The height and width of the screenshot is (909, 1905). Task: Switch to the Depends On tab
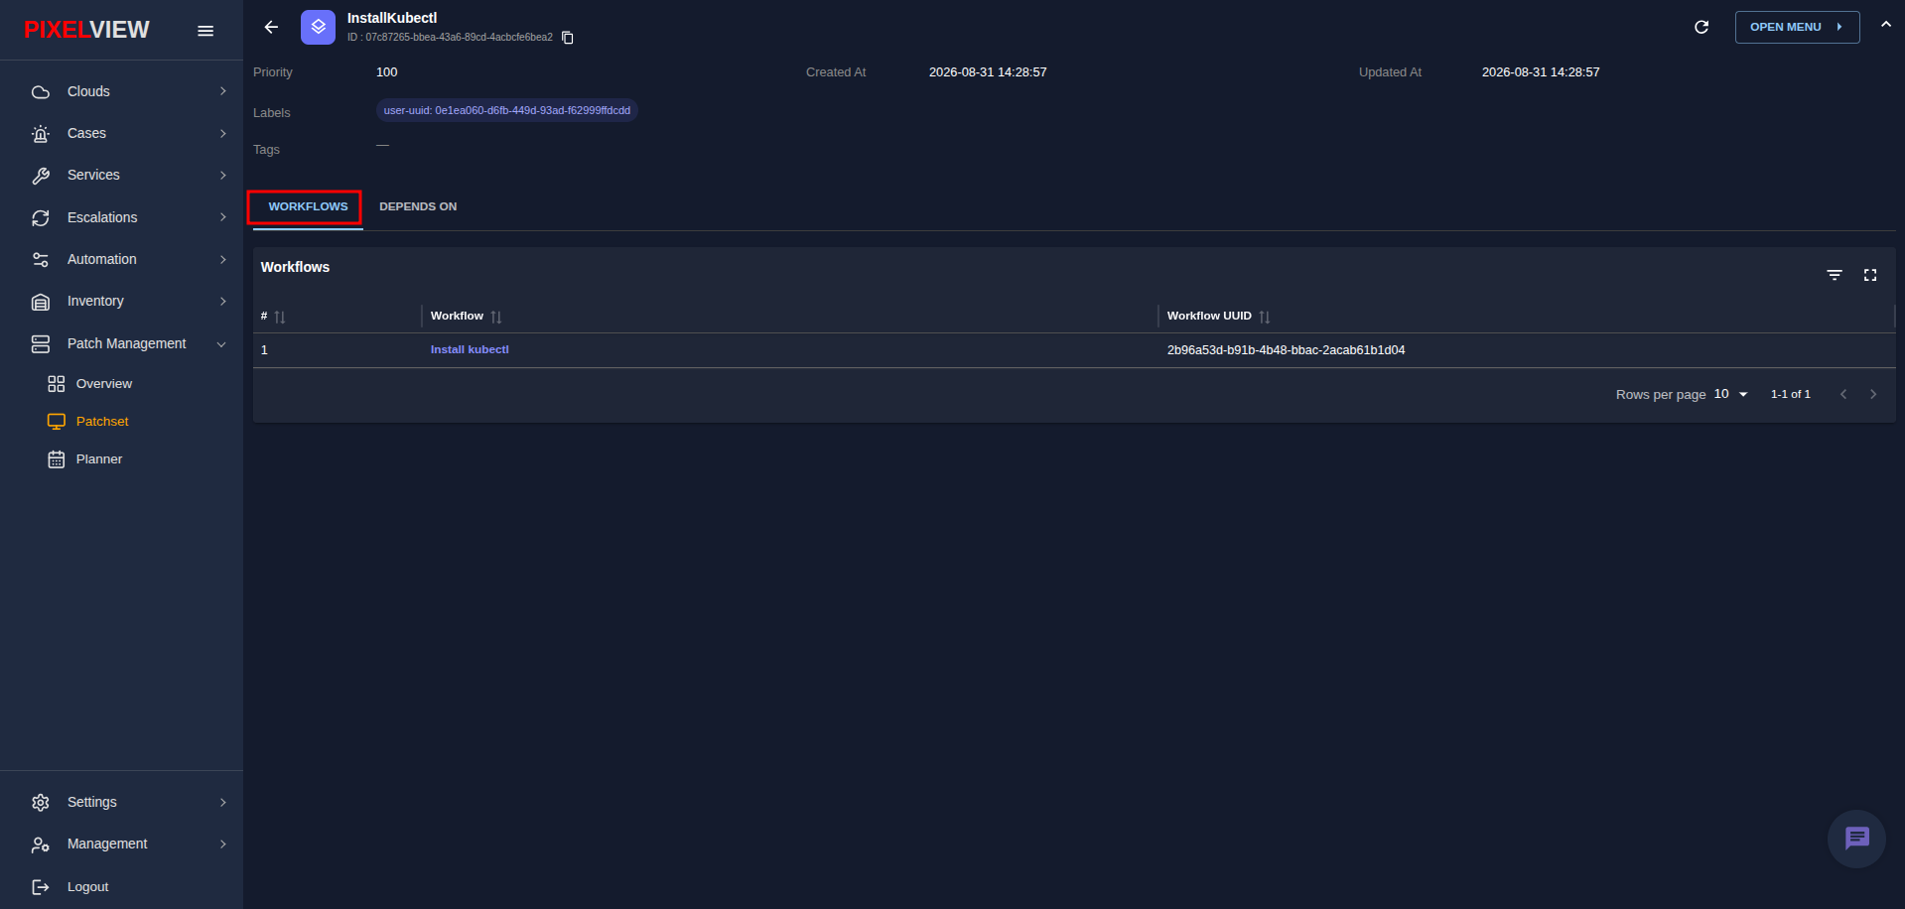[418, 206]
